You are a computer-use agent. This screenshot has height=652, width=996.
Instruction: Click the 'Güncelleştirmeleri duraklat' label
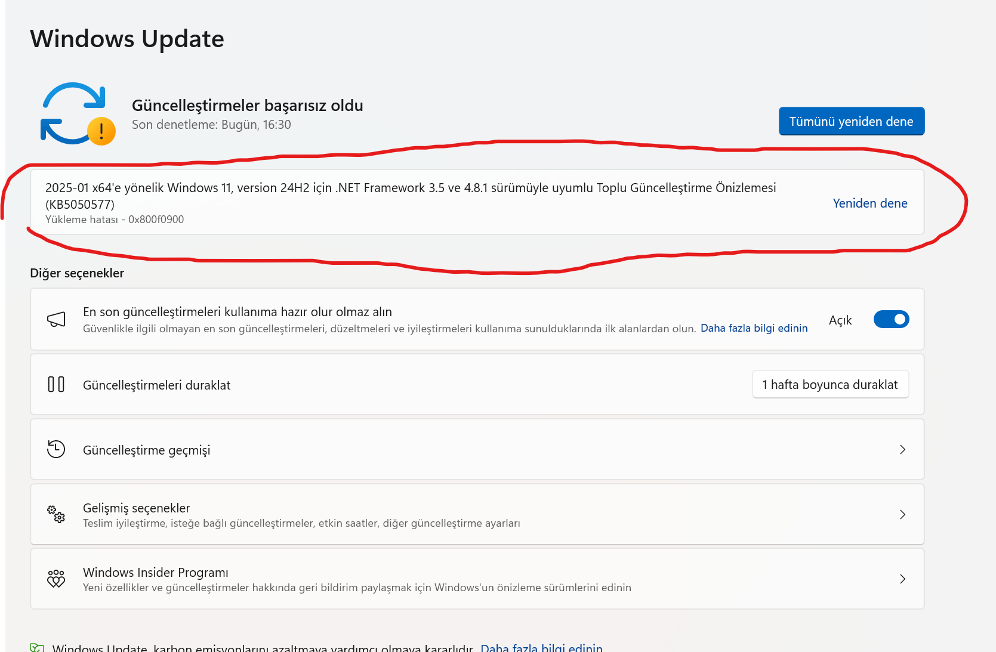[x=156, y=385]
